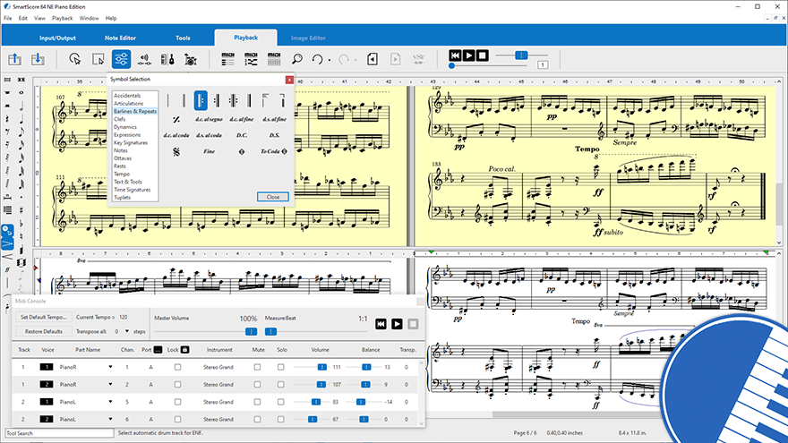This screenshot has height=443, width=788.
Task: Click the Measure:Beat position slider handle
Action: pos(270,331)
